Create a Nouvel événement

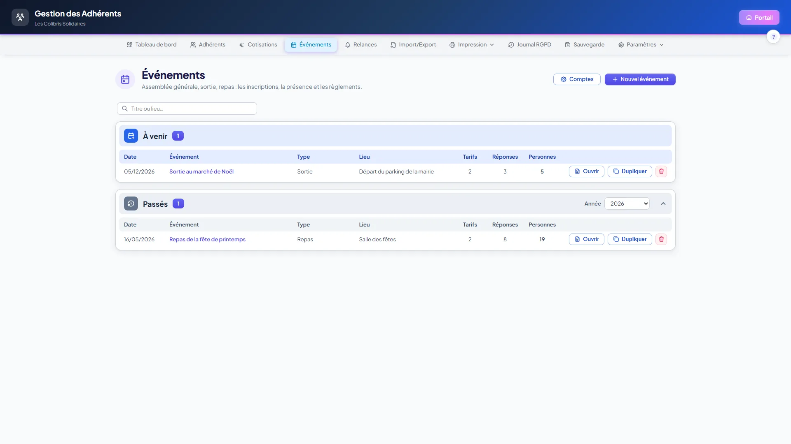point(640,79)
